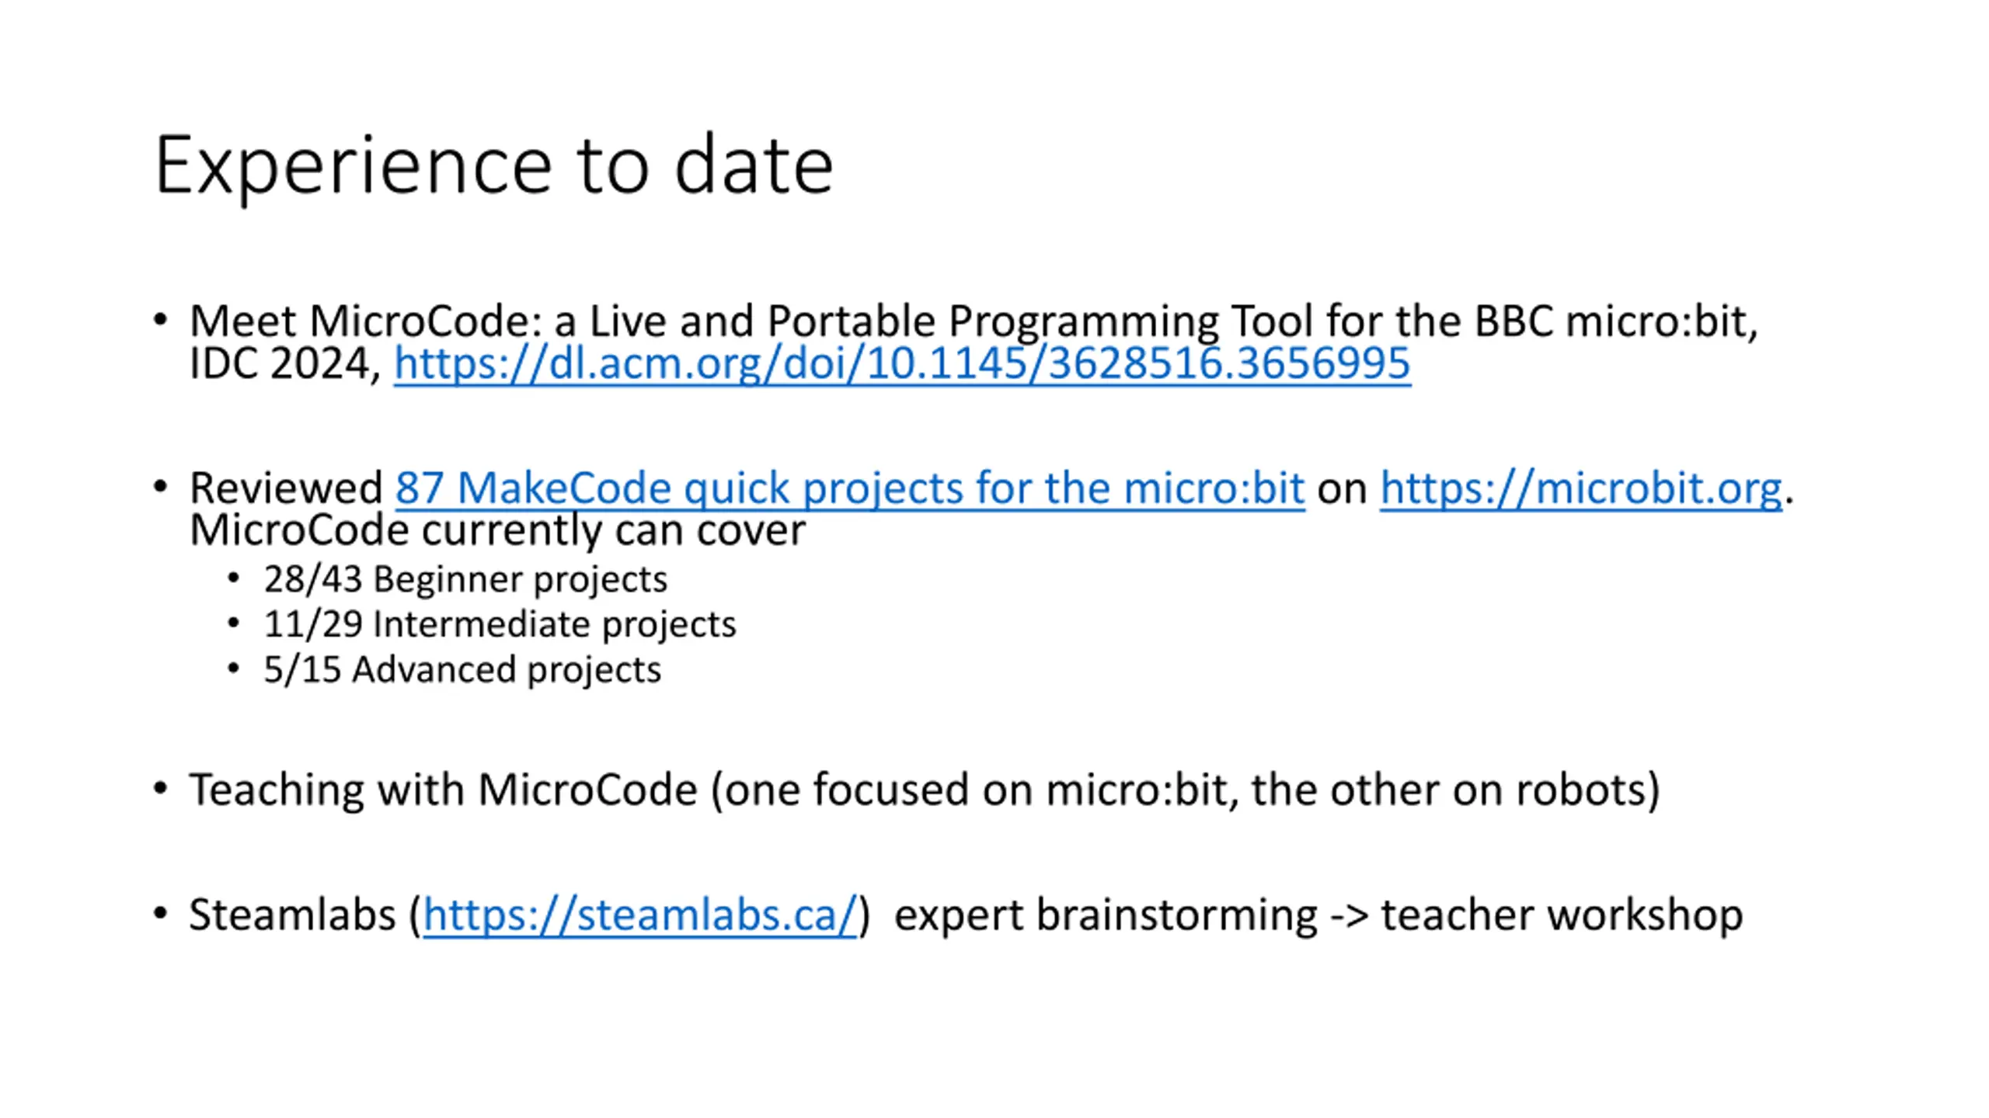This screenshot has width=1989, height=1118.
Task: Open the steamlabs.ca link
Action: (639, 915)
